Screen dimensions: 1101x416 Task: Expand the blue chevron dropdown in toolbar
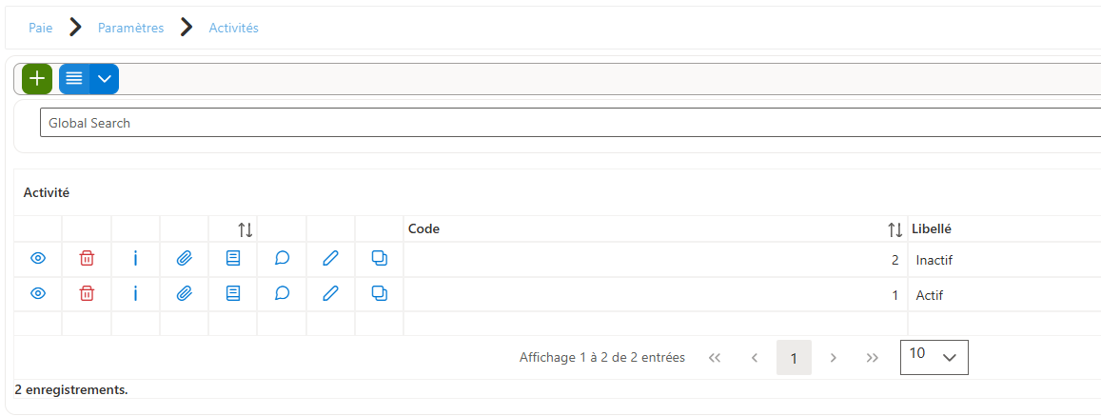tap(105, 79)
